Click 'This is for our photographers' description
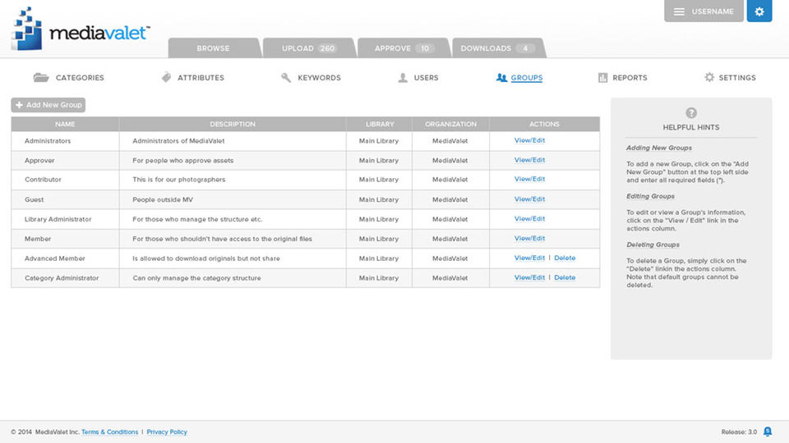 pyautogui.click(x=178, y=180)
